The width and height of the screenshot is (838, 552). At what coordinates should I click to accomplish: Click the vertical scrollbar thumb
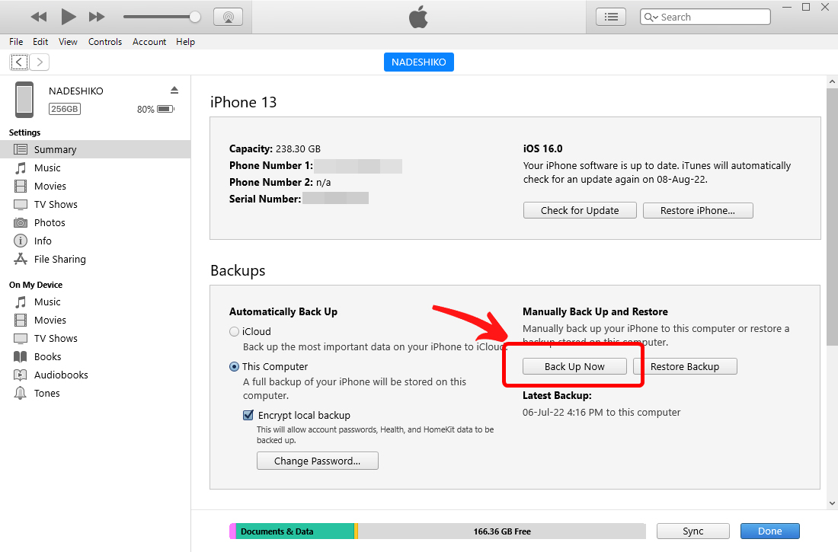832,217
